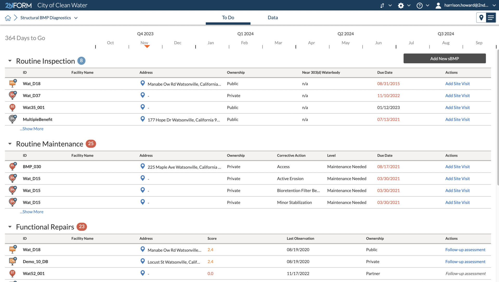Click the location/map view toggle icon
The image size is (499, 282).
pos(482,17)
